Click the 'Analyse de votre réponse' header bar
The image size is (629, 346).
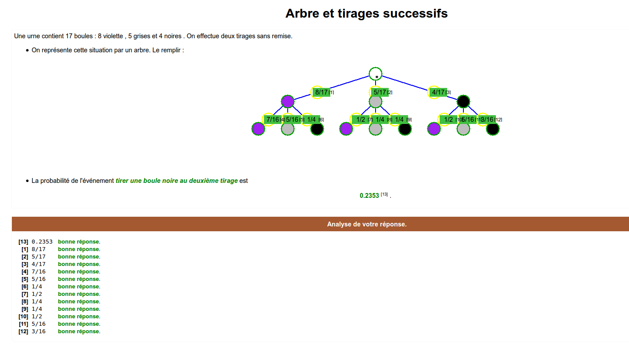point(366,224)
